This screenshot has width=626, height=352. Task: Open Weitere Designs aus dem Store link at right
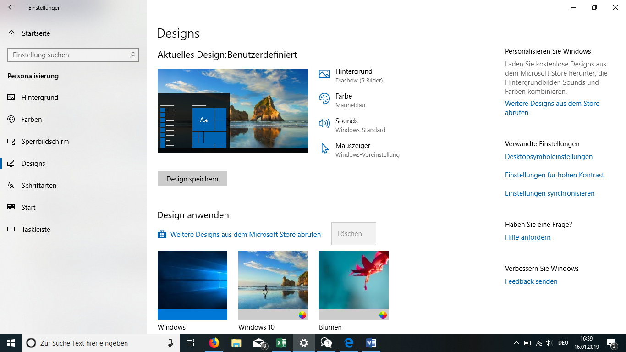coord(552,108)
